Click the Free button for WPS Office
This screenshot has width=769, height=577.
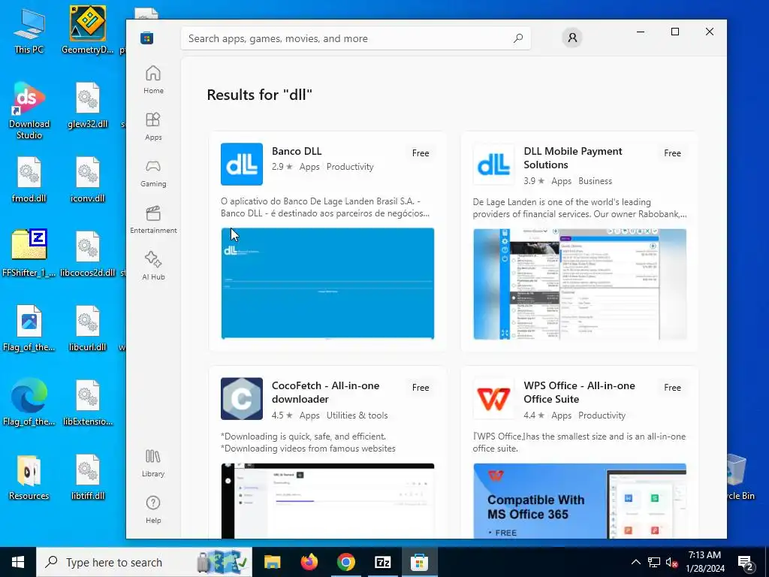(672, 388)
